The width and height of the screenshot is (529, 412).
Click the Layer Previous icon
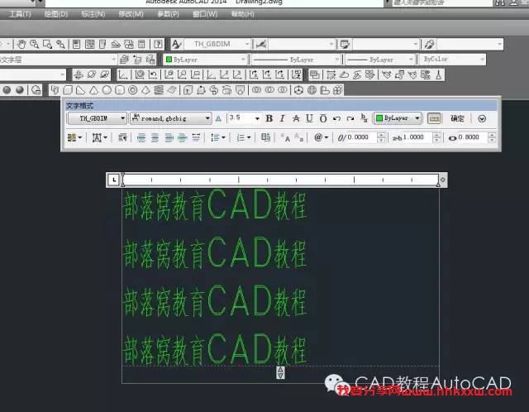point(137,60)
